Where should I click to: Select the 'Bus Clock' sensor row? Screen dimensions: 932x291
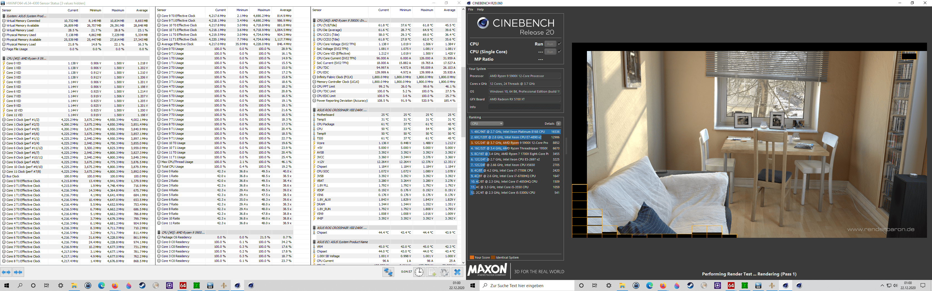coord(75,177)
